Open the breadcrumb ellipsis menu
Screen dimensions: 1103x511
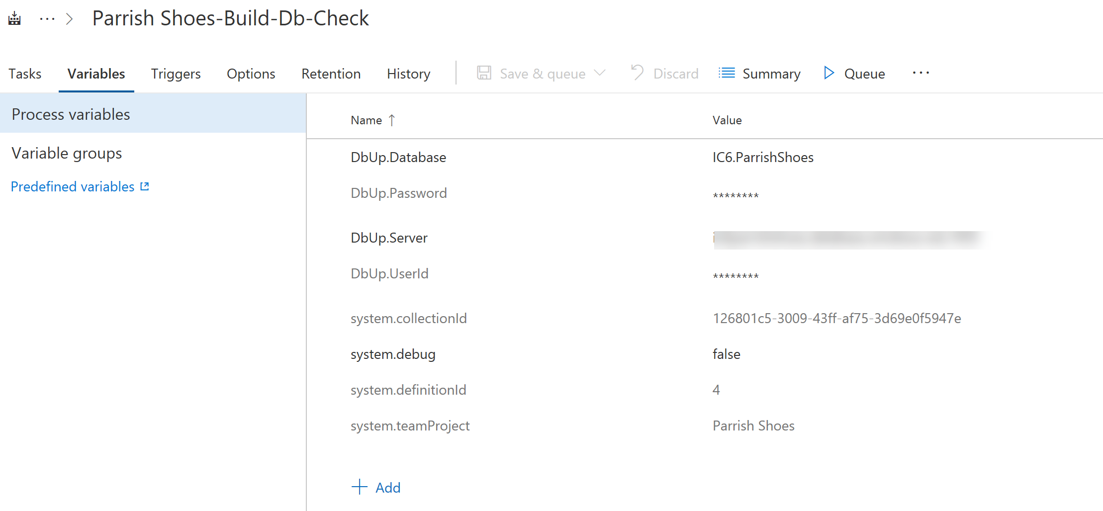tap(47, 19)
